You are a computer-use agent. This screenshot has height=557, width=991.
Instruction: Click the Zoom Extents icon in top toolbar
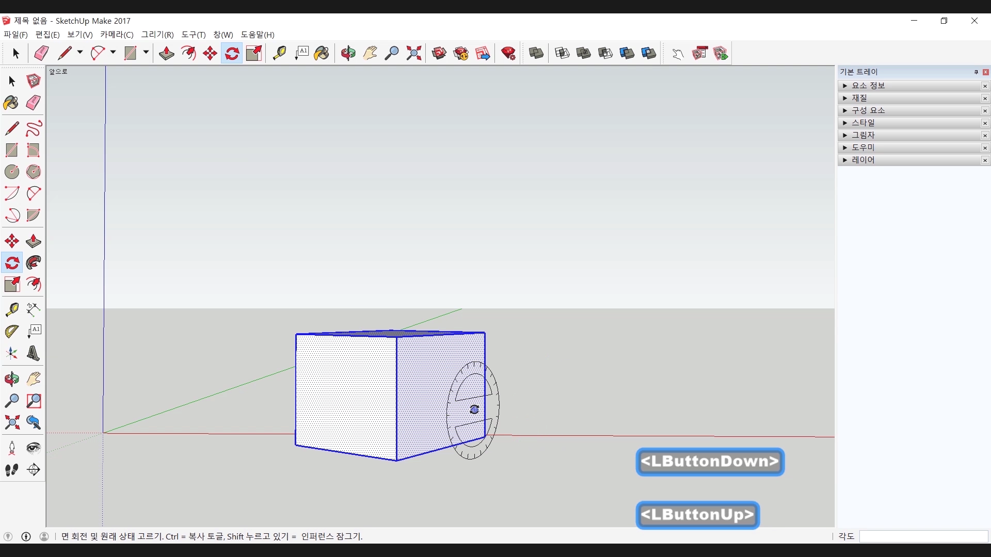click(413, 53)
